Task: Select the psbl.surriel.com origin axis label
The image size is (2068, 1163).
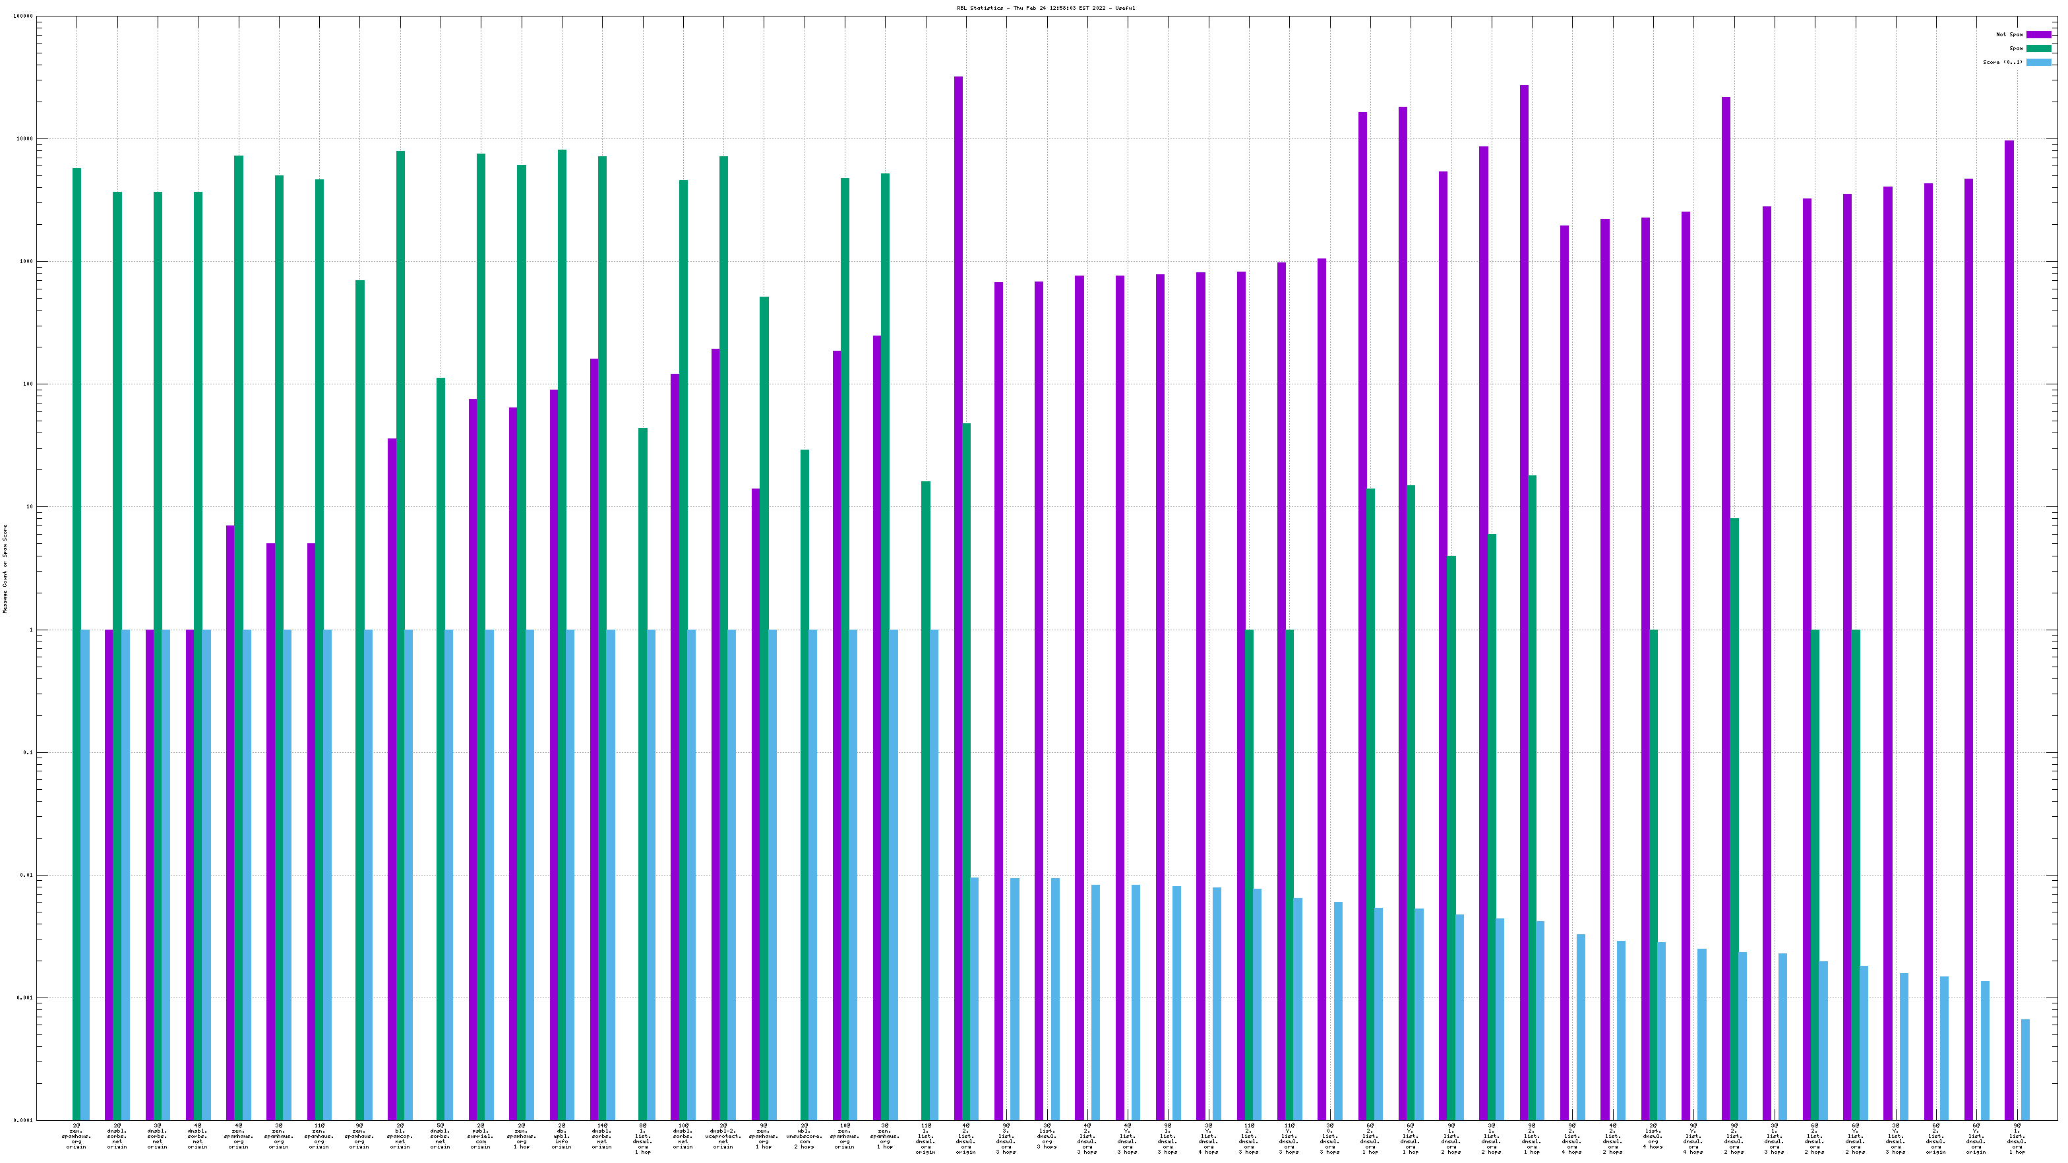Action: [480, 1136]
